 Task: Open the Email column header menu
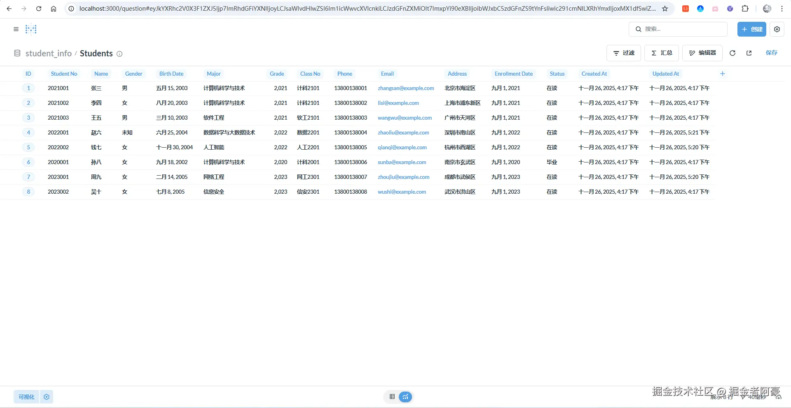[x=387, y=74]
